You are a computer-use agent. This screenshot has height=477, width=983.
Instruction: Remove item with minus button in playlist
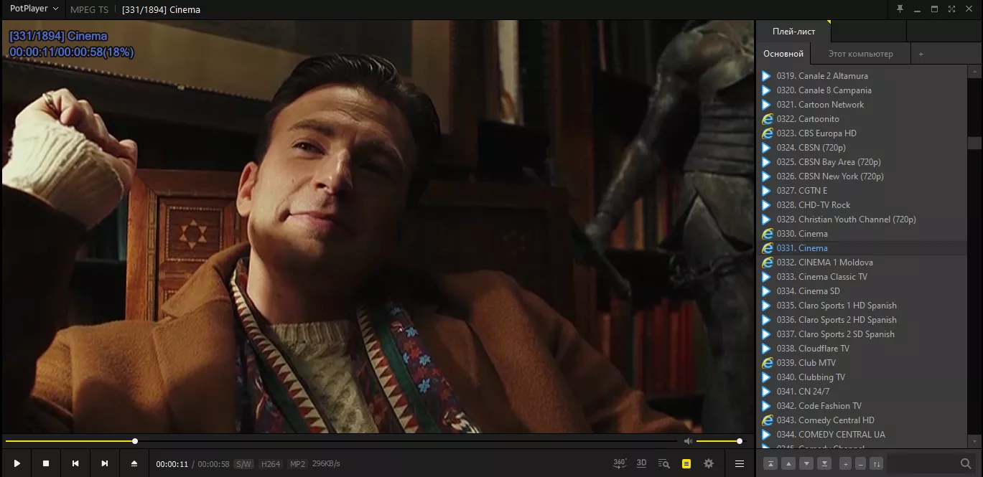(861, 463)
